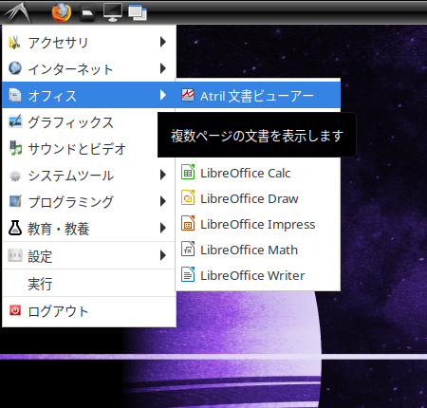
Task: Expand the インターネット submenu arrow
Action: (163, 68)
